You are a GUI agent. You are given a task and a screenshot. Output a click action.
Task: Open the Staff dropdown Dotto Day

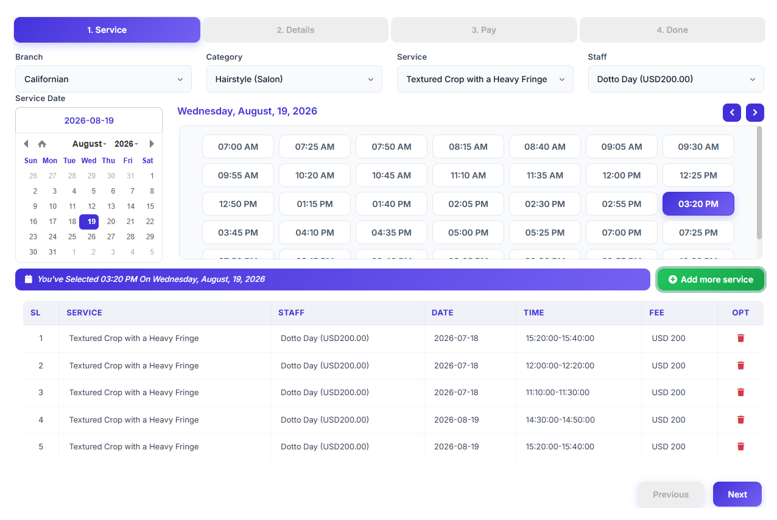pos(676,79)
